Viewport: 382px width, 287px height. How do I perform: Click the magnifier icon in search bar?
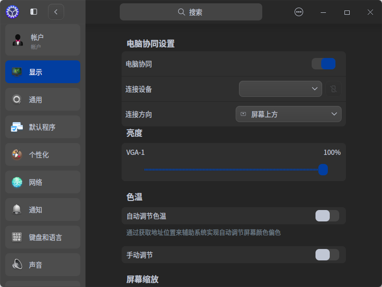click(181, 12)
